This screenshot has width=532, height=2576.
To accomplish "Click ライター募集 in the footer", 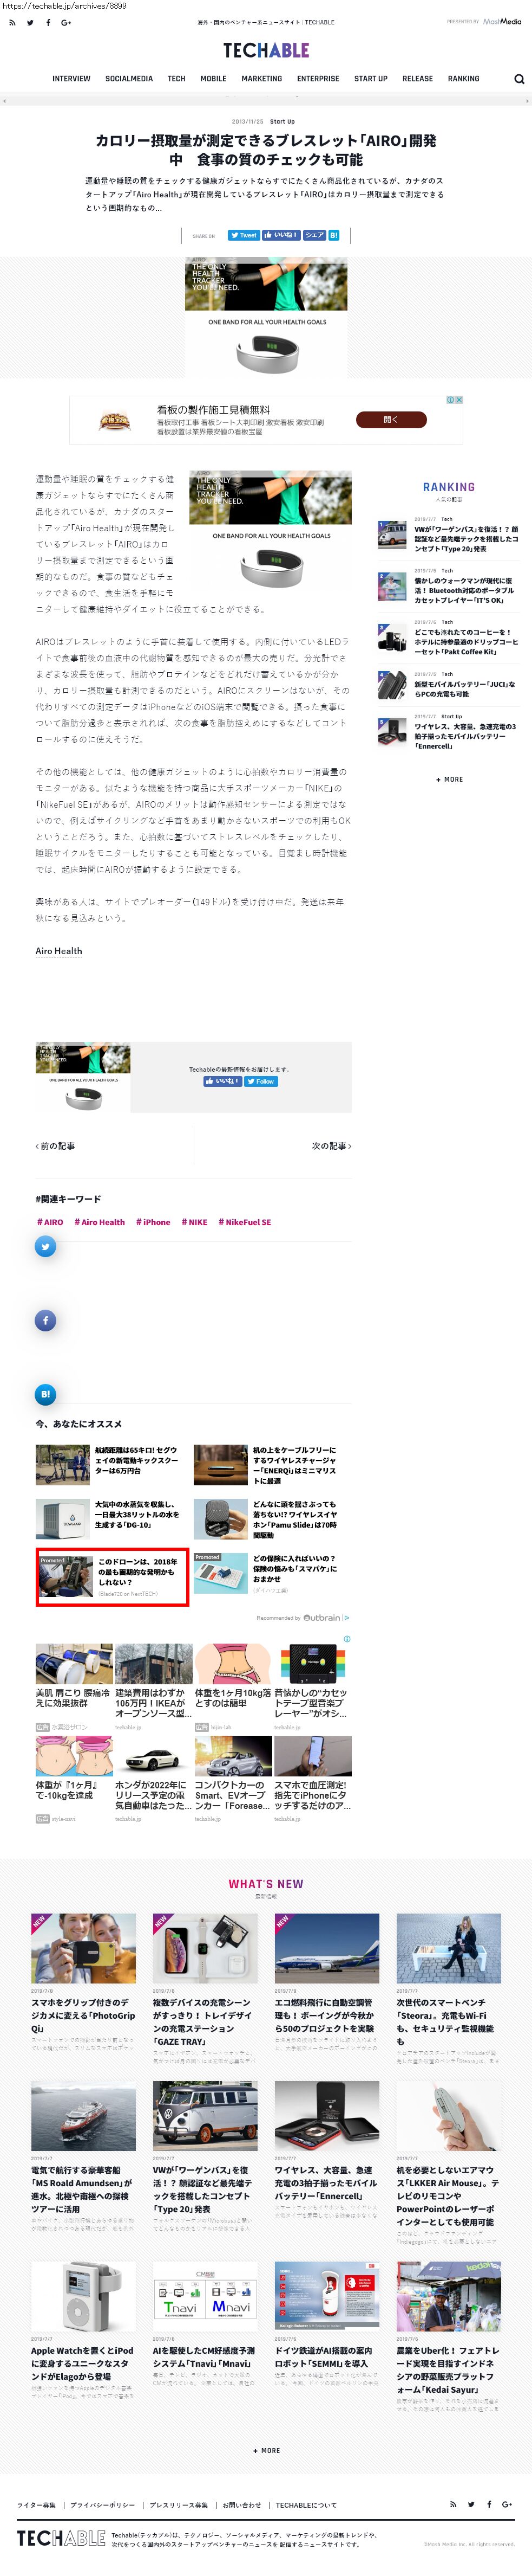I will click(x=37, y=2505).
